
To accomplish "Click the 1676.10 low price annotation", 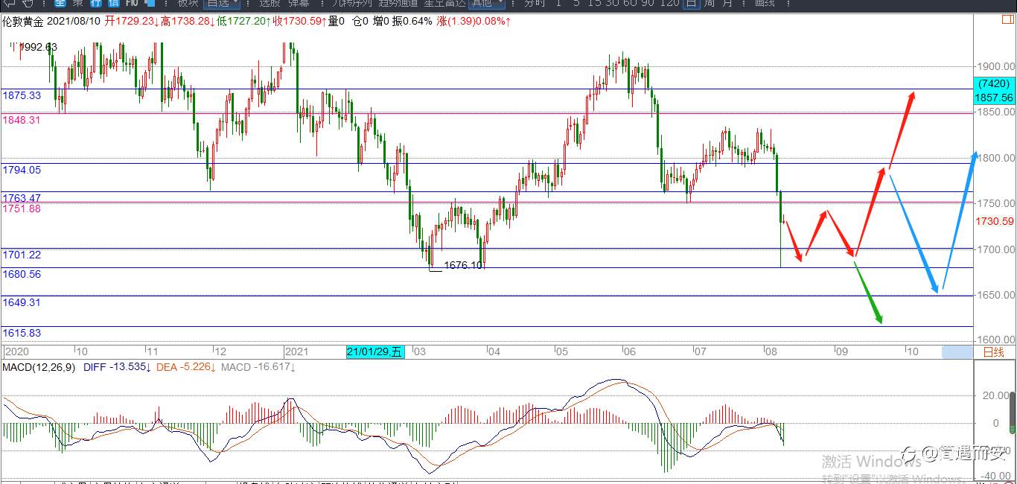I will coord(463,265).
